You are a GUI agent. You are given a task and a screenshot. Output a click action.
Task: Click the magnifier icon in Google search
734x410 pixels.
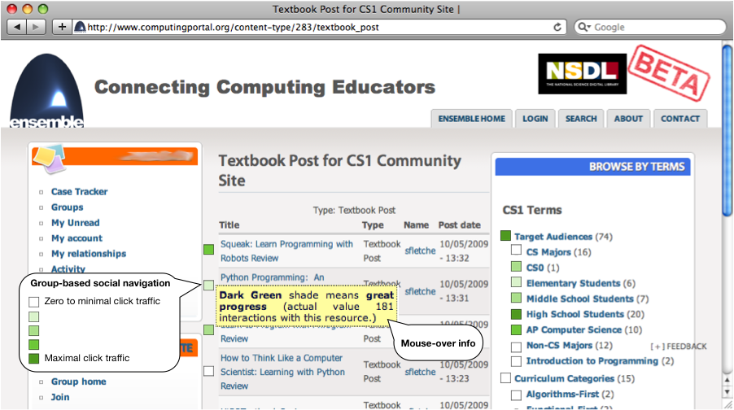[x=583, y=27]
